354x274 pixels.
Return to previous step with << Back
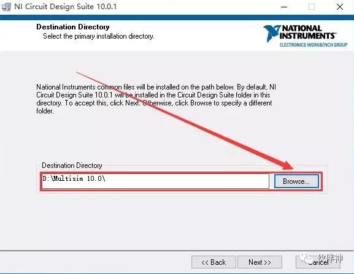(214, 262)
